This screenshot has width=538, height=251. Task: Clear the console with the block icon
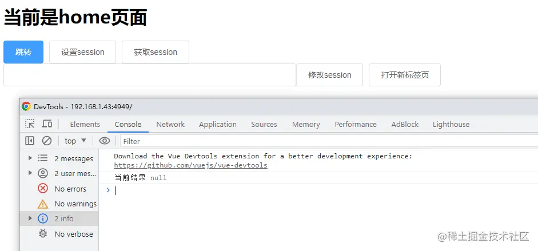pyautogui.click(x=47, y=141)
